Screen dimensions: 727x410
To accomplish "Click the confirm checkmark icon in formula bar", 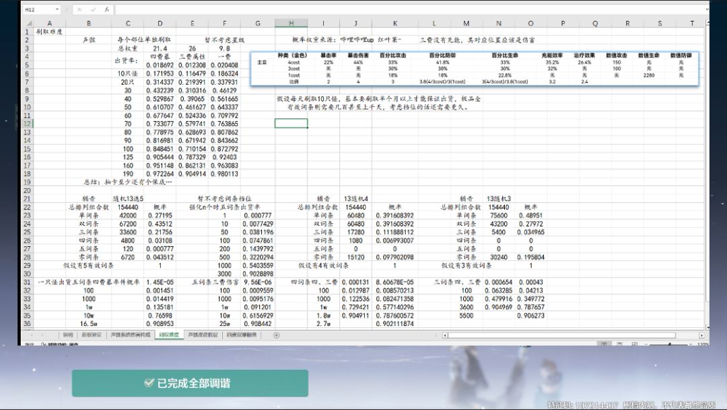I will click(x=93, y=9).
